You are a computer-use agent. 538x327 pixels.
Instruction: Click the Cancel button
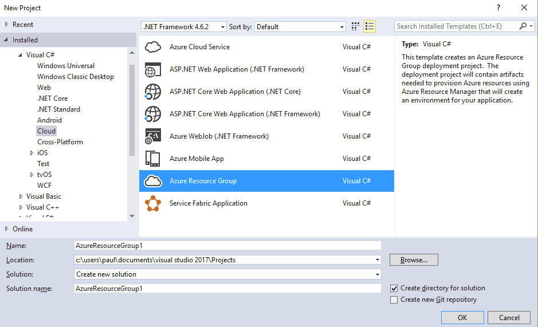pyautogui.click(x=509, y=317)
